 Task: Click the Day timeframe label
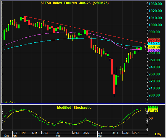click(x=158, y=134)
